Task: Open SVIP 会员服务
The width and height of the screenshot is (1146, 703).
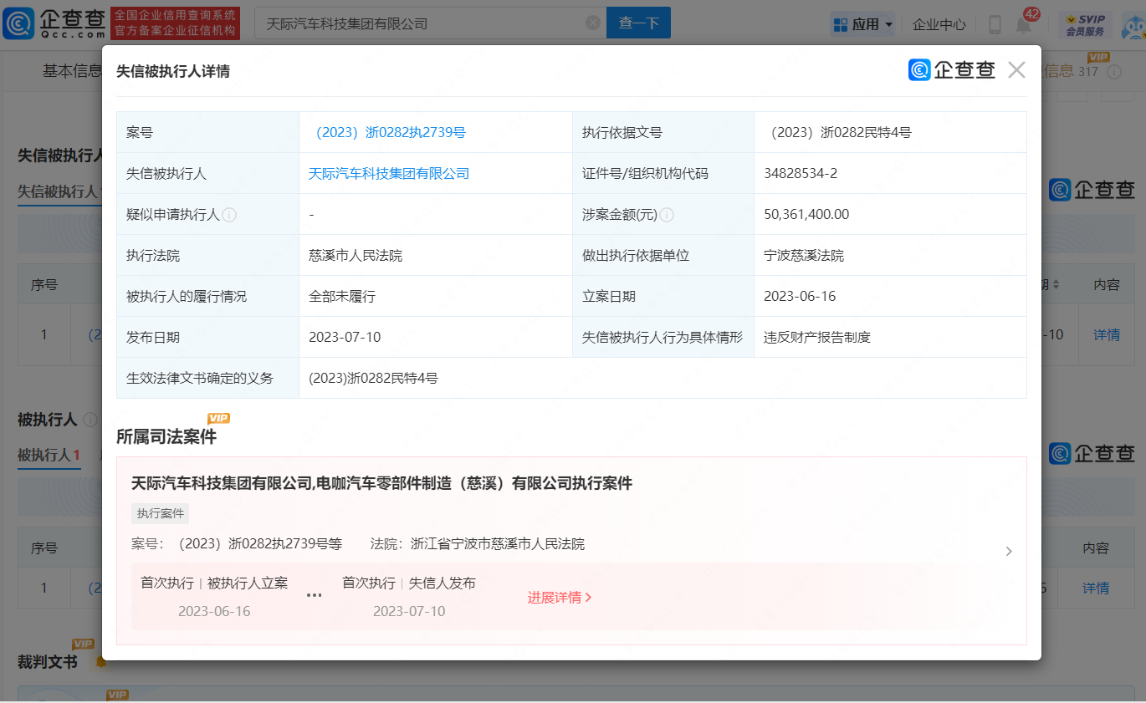Action: [x=1085, y=24]
